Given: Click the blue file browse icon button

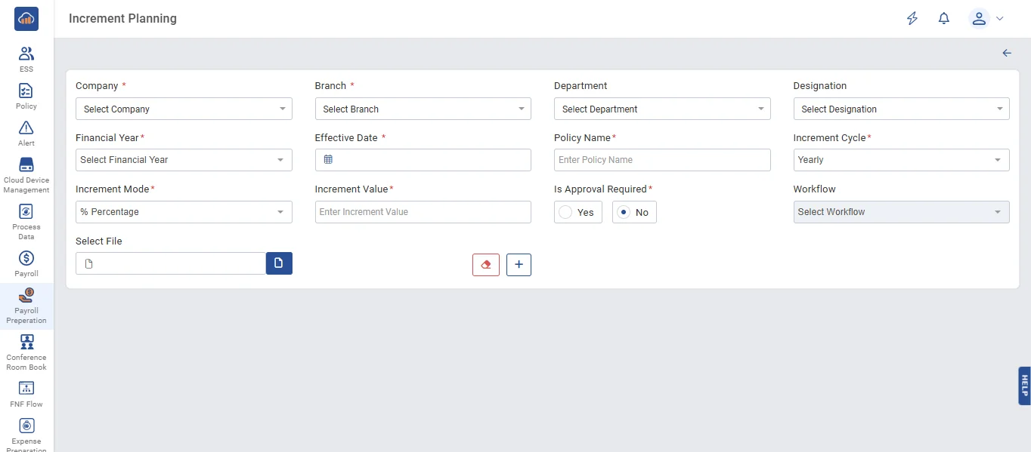Looking at the screenshot, I should tap(279, 263).
